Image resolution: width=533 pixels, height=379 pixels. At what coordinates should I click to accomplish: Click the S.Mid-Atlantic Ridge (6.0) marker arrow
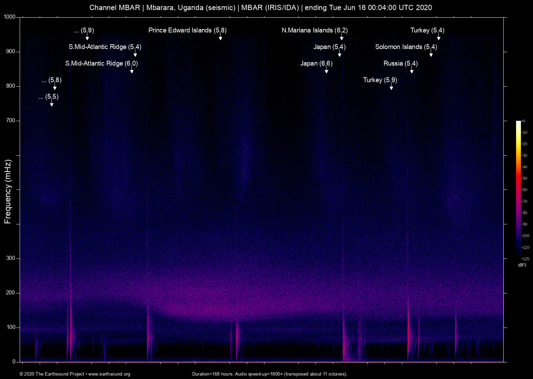click(132, 71)
